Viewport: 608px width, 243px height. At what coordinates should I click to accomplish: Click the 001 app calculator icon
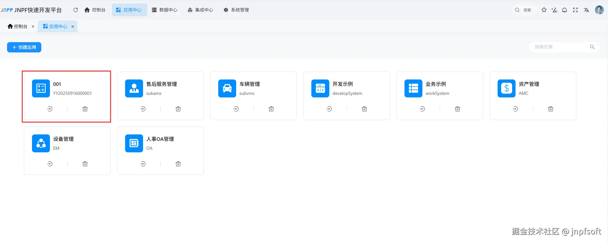pyautogui.click(x=41, y=88)
